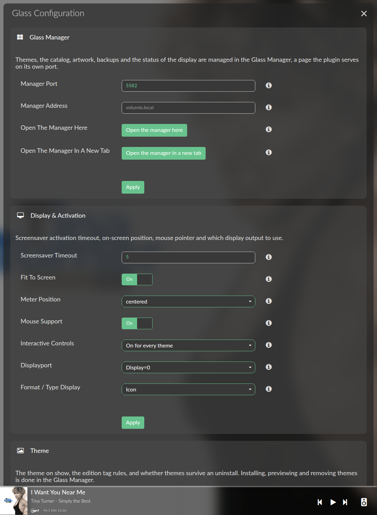Click the Glass Manager section heading

49,37
